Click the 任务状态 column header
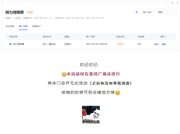Image resolution: width=180 pixels, height=134 pixels. (120, 37)
